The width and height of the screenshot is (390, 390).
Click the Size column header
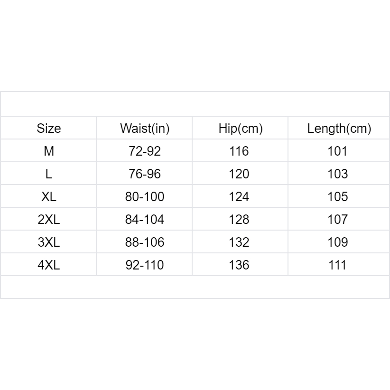(49, 128)
